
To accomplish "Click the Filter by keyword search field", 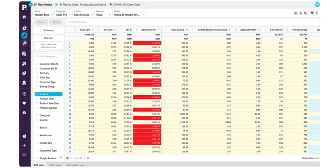I will click(192, 22).
